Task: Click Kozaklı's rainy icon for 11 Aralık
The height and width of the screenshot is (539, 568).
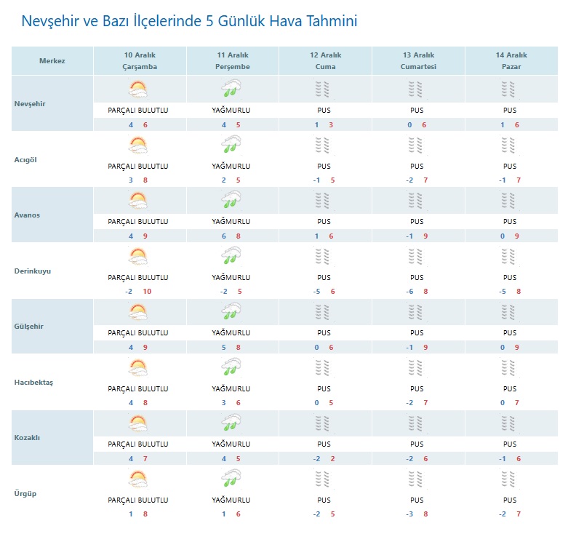Action: tap(231, 423)
